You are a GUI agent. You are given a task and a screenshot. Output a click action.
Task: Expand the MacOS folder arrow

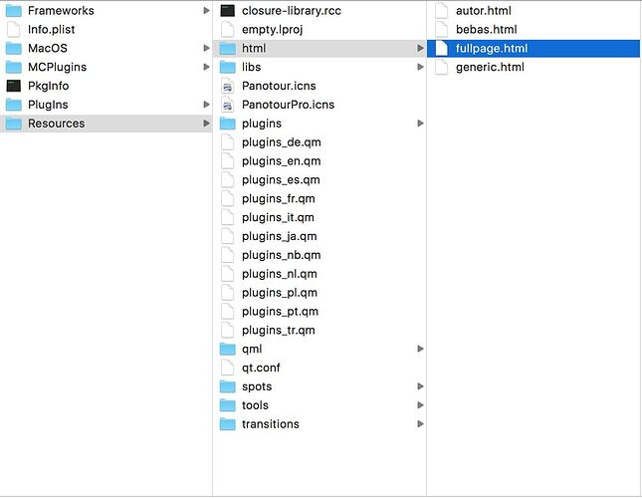pos(206,48)
